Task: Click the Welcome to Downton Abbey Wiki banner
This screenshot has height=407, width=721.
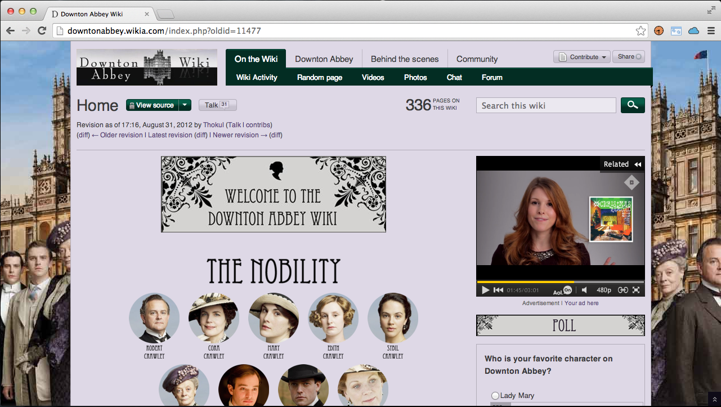Action: 274,194
